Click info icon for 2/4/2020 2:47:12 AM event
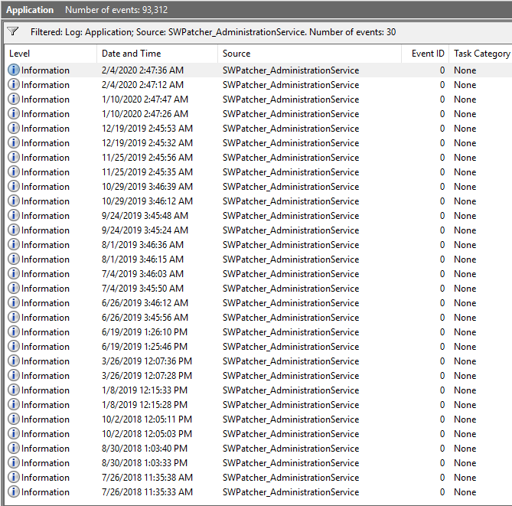The height and width of the screenshot is (506, 512). click(x=13, y=85)
